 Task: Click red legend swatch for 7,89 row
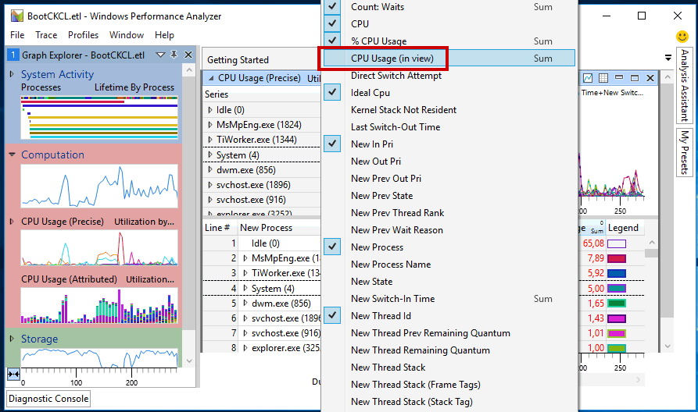point(617,258)
